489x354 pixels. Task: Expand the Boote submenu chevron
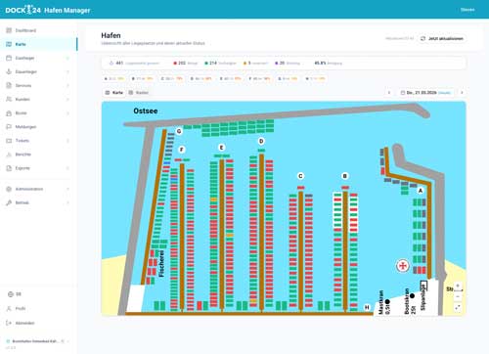67,113
